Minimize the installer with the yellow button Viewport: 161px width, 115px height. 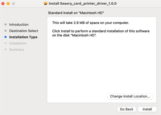(x=8, y=4)
